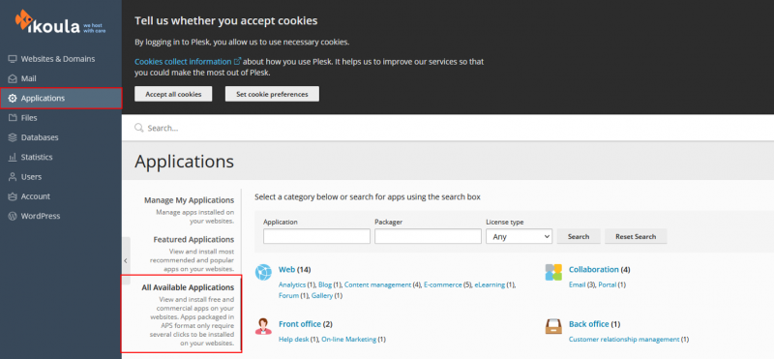The width and height of the screenshot is (774, 359).
Task: Click the Front office person icon
Action: (263, 326)
